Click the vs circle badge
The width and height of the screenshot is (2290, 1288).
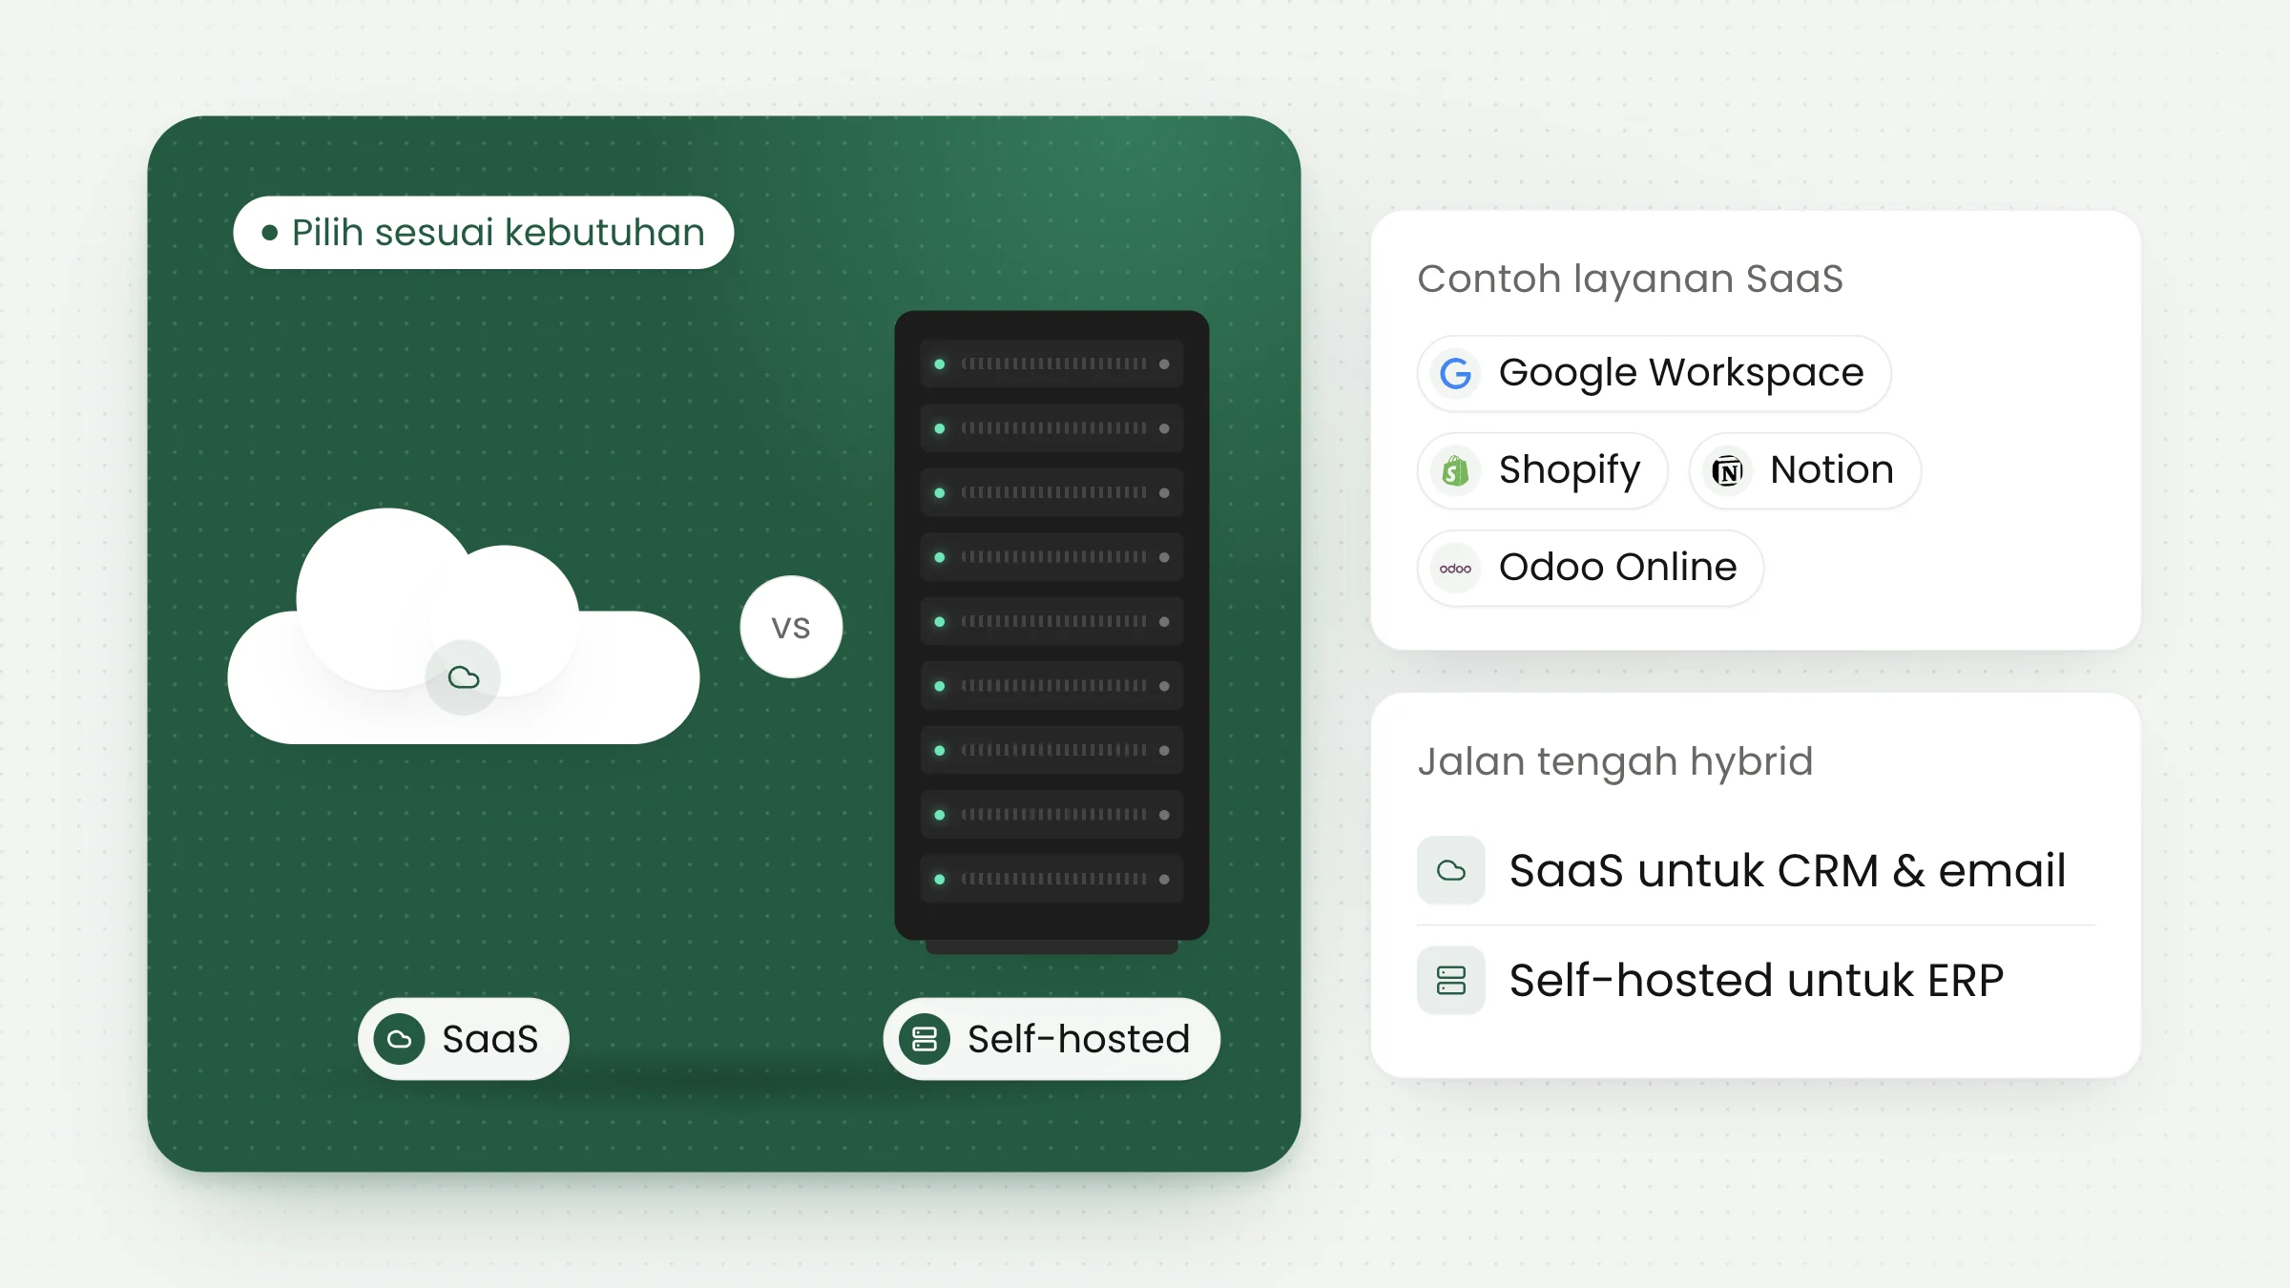click(x=791, y=627)
